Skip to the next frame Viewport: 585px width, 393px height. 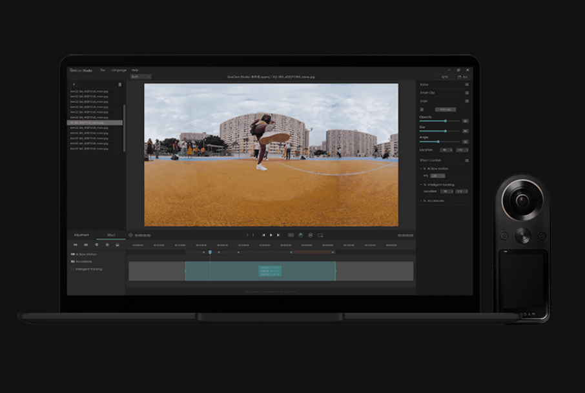(x=278, y=235)
